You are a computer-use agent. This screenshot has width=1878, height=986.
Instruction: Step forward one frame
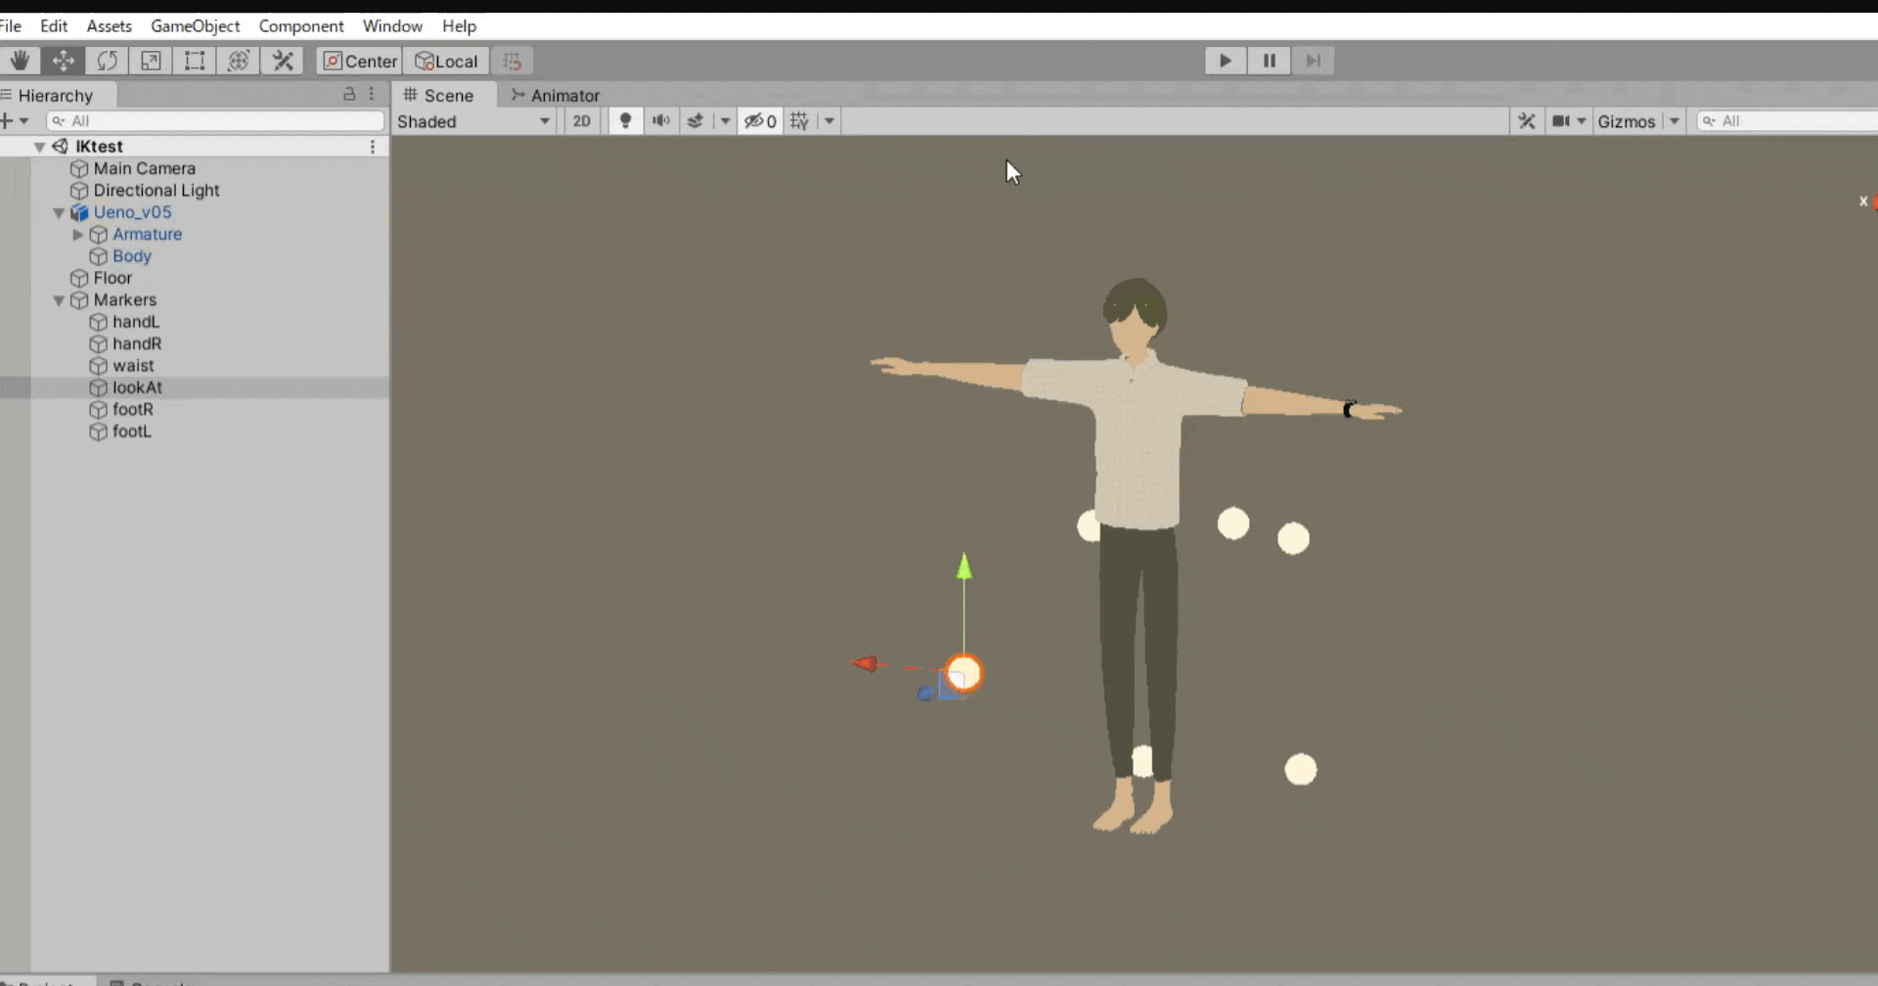coord(1313,61)
